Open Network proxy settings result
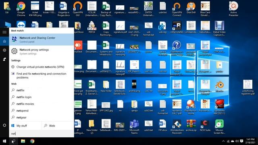The width and height of the screenshot is (258, 145). tap(42, 52)
